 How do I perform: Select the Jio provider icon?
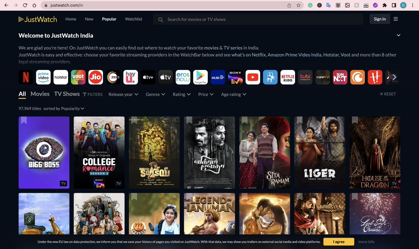96,77
